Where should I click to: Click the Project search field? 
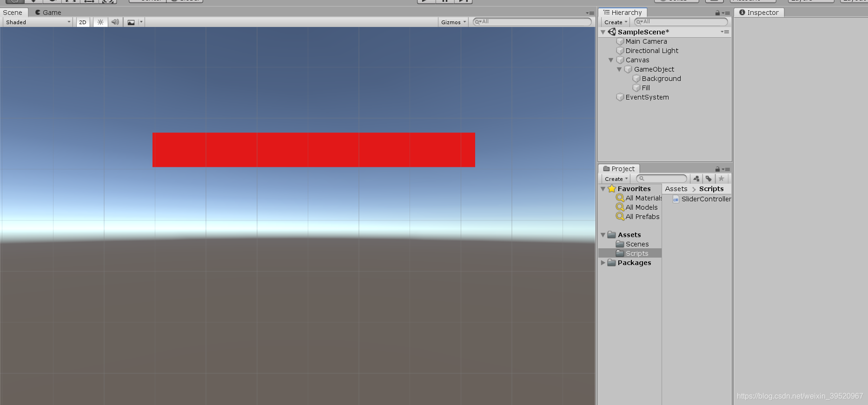[661, 179]
